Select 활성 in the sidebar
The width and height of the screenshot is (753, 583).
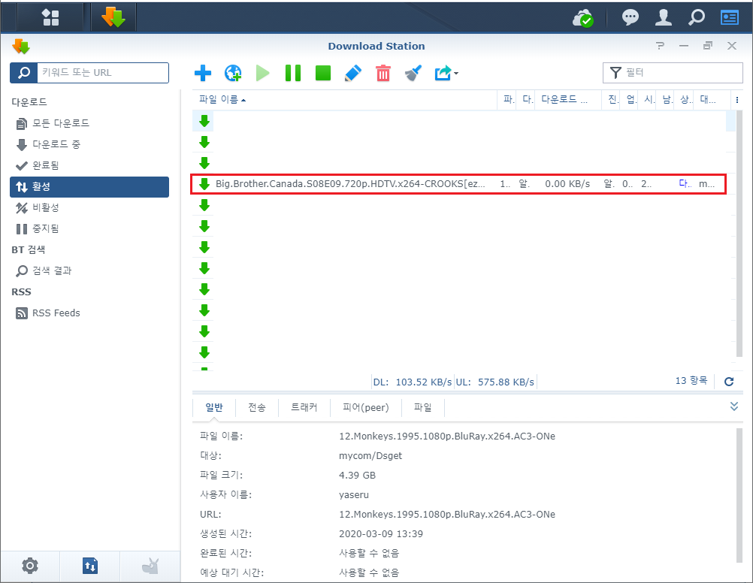(89, 187)
